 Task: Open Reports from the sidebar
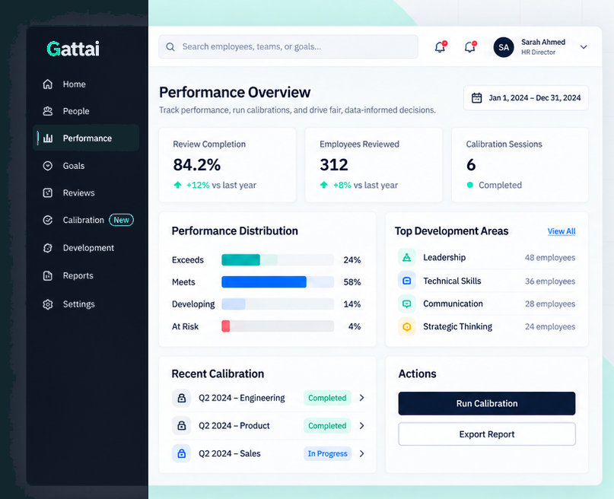86,276
